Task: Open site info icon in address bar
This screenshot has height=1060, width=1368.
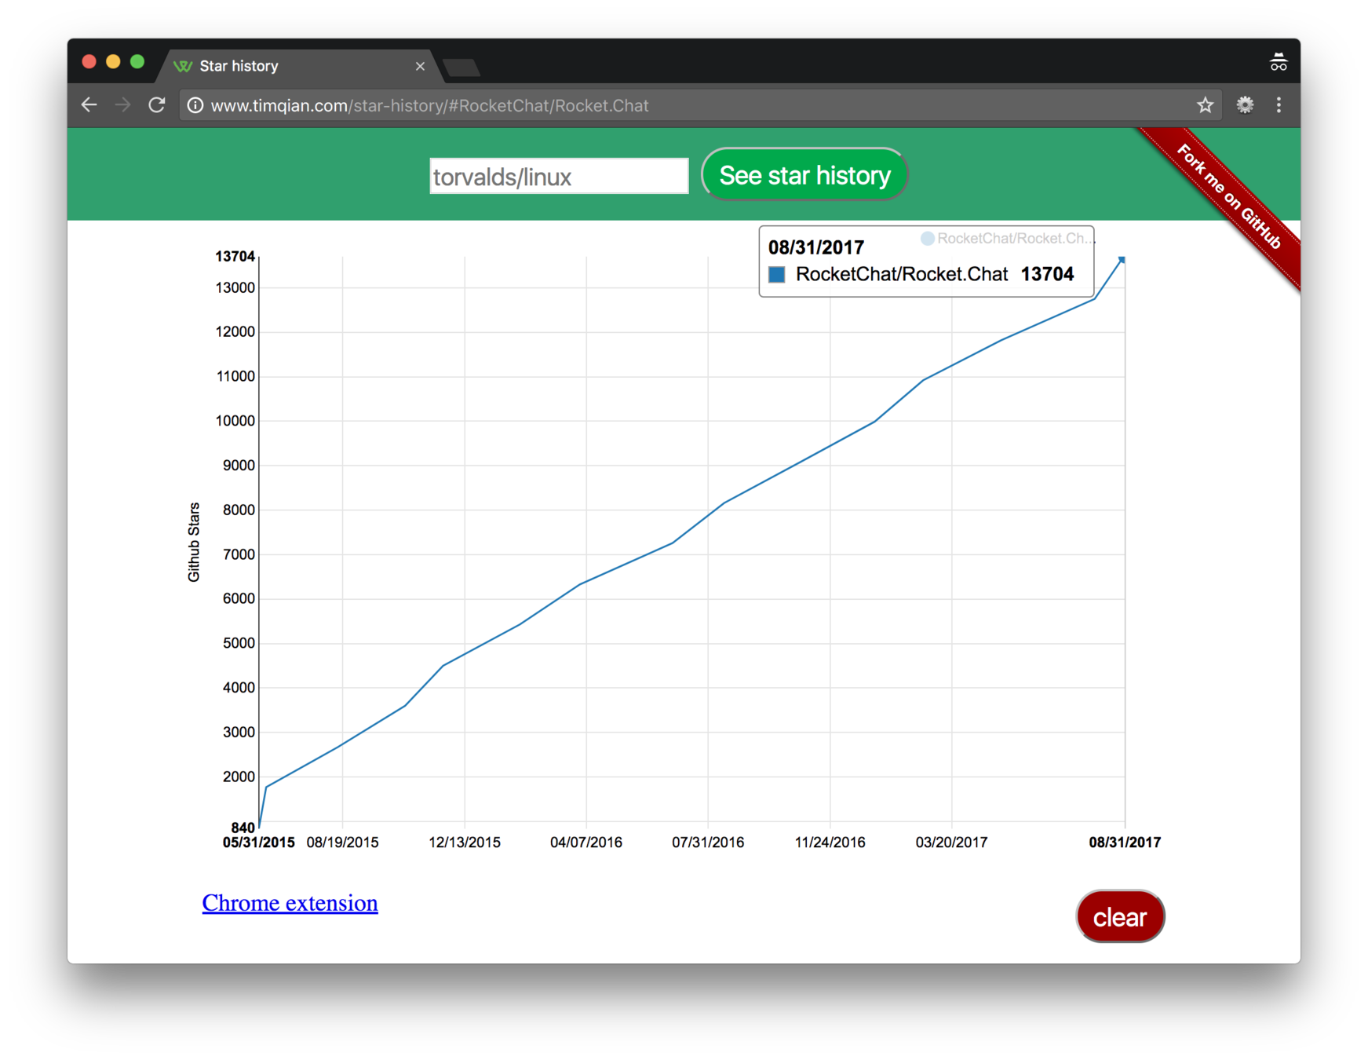Action: (x=195, y=105)
